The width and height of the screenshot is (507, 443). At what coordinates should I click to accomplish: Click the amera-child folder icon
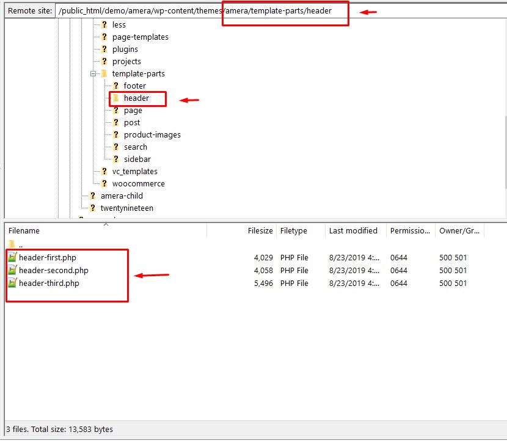[x=93, y=196]
